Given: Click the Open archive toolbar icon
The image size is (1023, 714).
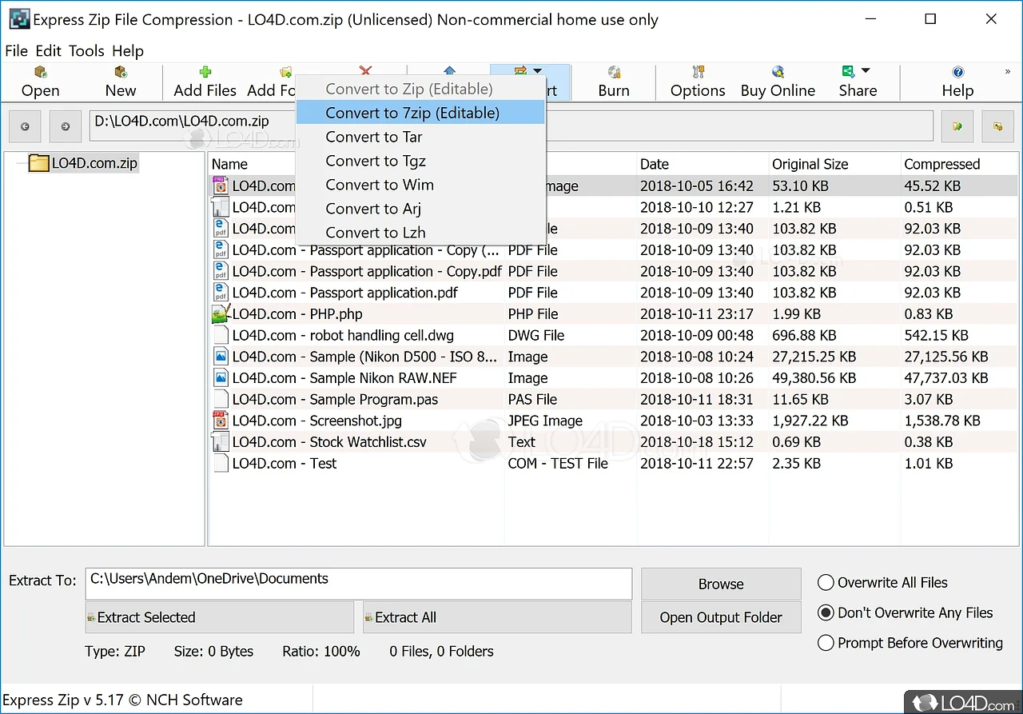Looking at the screenshot, I should click(40, 74).
